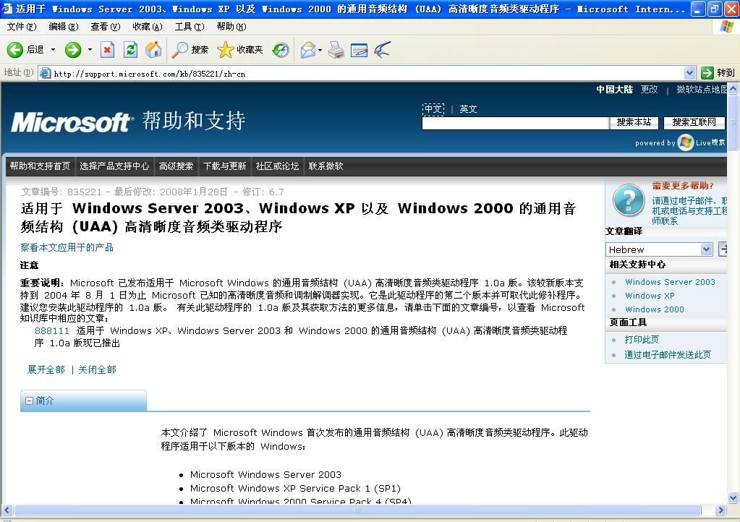This screenshot has height=522, width=740.
Task: Click the Stop loading icon
Action: click(x=108, y=49)
